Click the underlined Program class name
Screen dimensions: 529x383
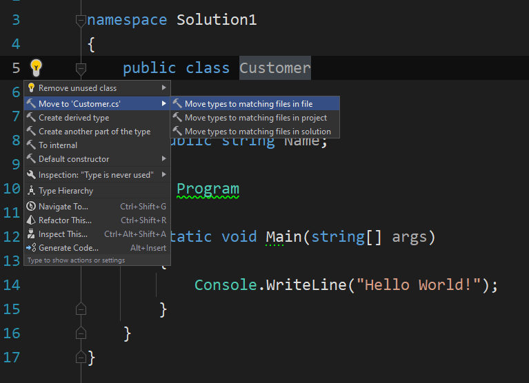(208, 189)
